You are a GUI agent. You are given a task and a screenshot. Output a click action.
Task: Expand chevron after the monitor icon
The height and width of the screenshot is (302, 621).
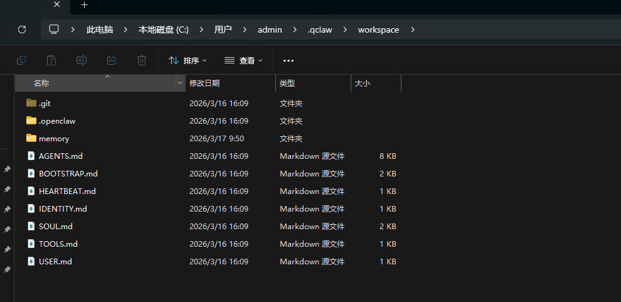(73, 30)
